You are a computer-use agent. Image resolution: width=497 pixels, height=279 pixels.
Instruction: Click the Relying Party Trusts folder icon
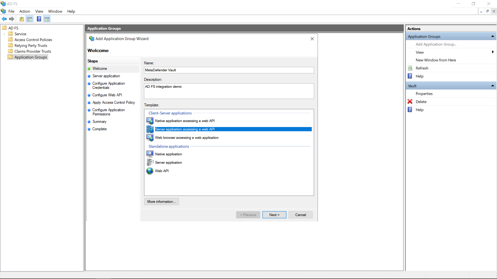tap(10, 45)
